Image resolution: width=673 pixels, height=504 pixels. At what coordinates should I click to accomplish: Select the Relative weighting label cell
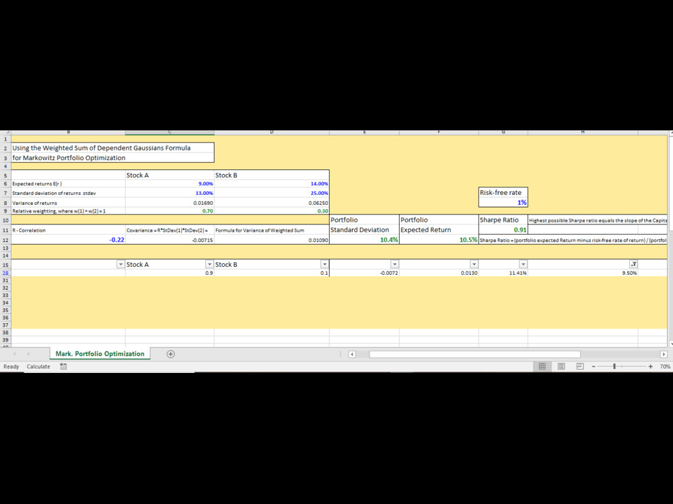pos(68,211)
